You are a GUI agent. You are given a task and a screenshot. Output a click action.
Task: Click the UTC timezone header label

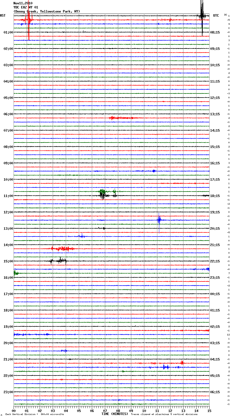point(216,16)
